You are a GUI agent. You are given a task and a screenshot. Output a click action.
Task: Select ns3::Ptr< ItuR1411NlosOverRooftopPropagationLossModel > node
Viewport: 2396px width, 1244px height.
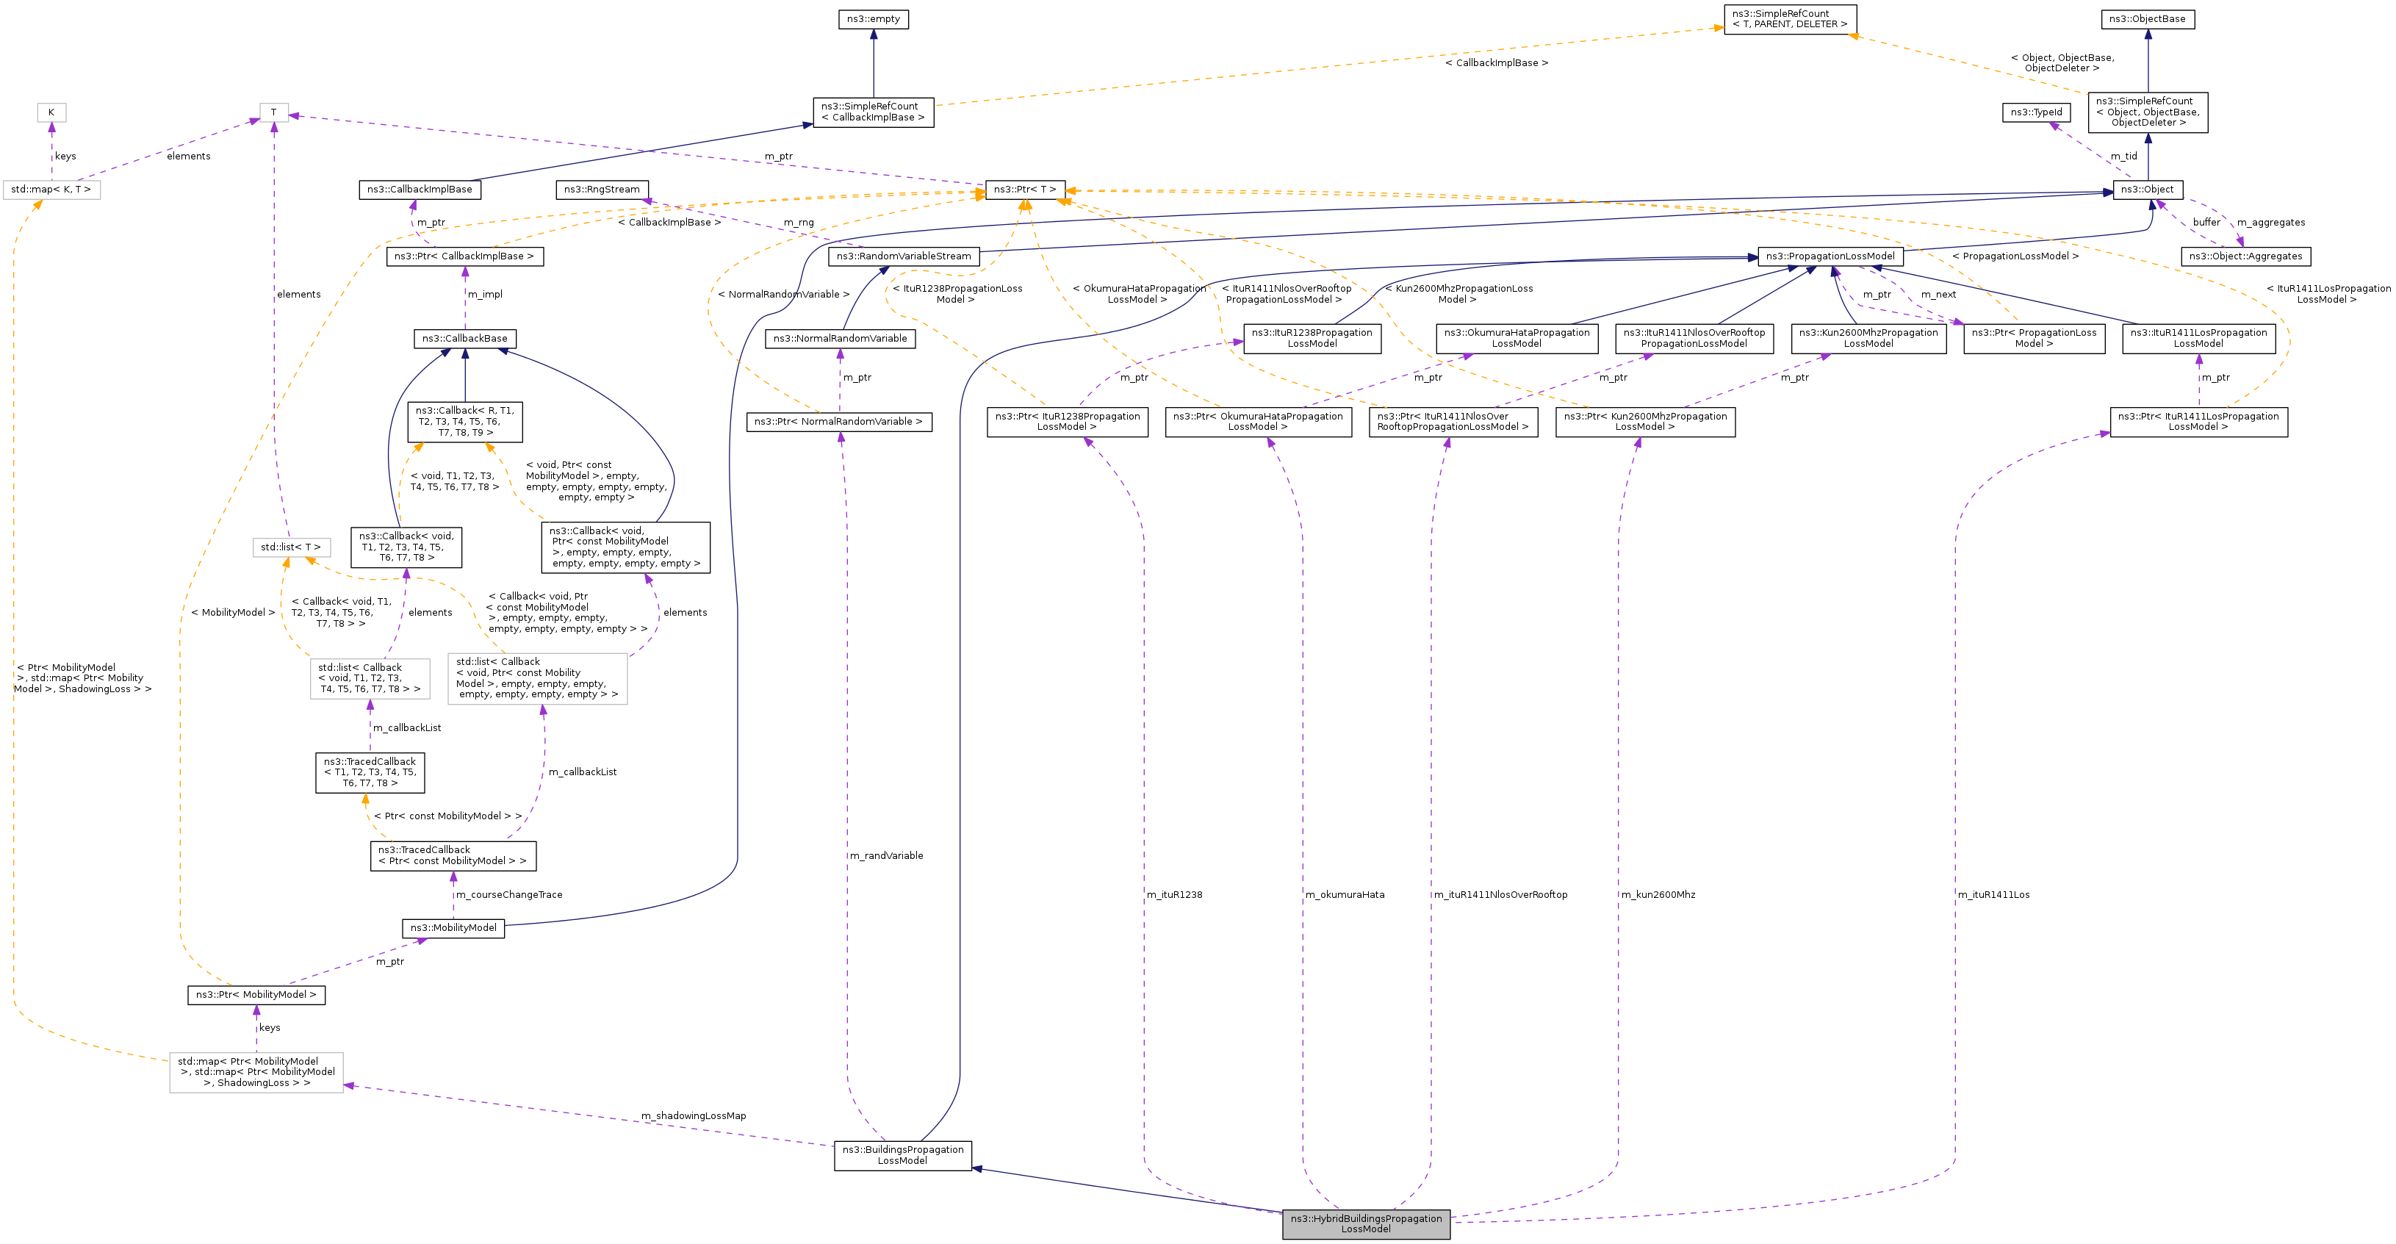point(1453,422)
